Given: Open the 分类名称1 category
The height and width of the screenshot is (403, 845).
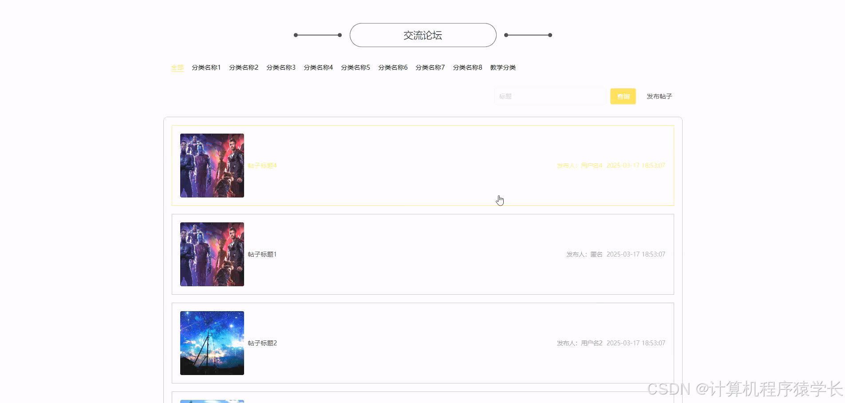Looking at the screenshot, I should coord(206,67).
